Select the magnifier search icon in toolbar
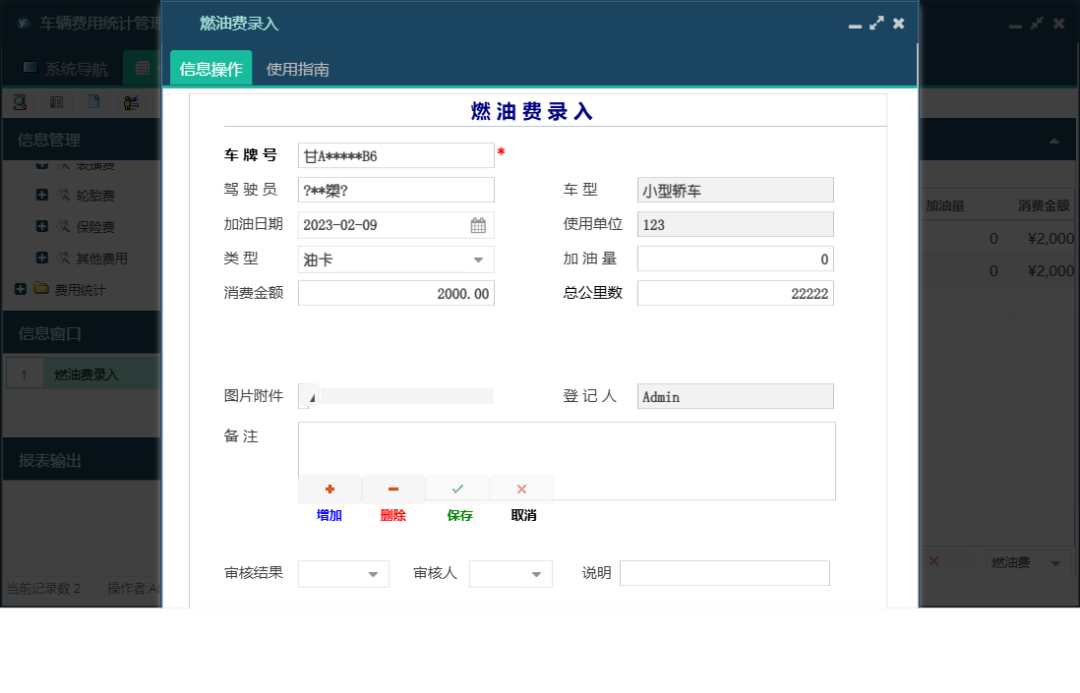The height and width of the screenshot is (693, 1080). coord(18,101)
